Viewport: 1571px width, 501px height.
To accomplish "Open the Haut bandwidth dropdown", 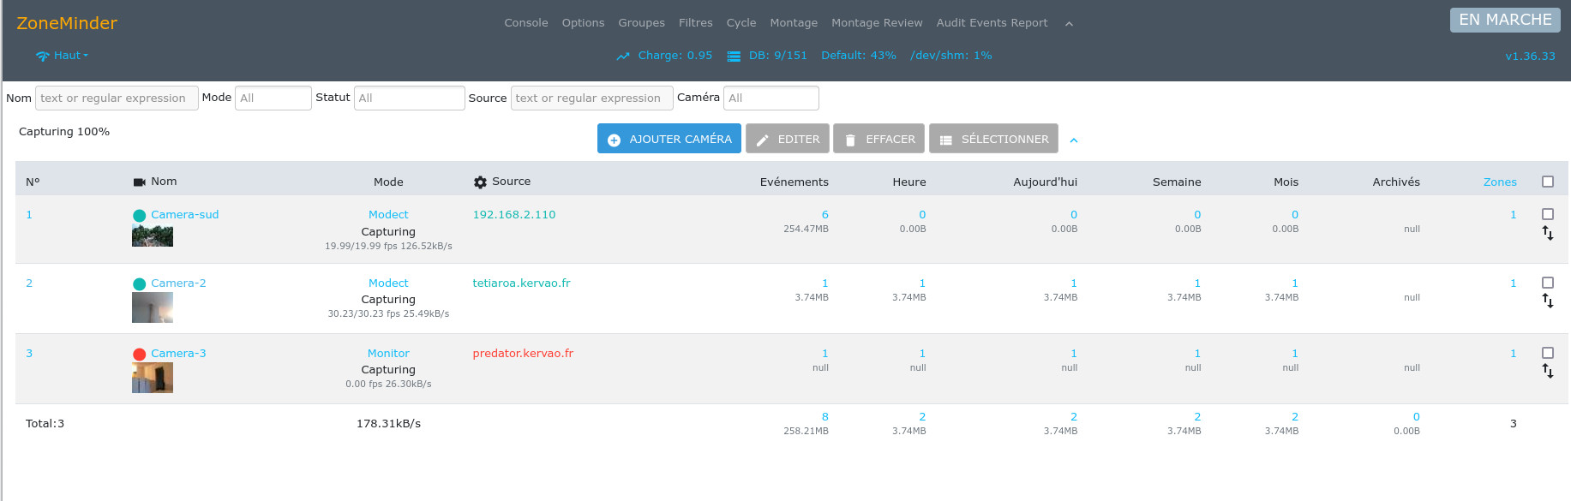I will [63, 56].
